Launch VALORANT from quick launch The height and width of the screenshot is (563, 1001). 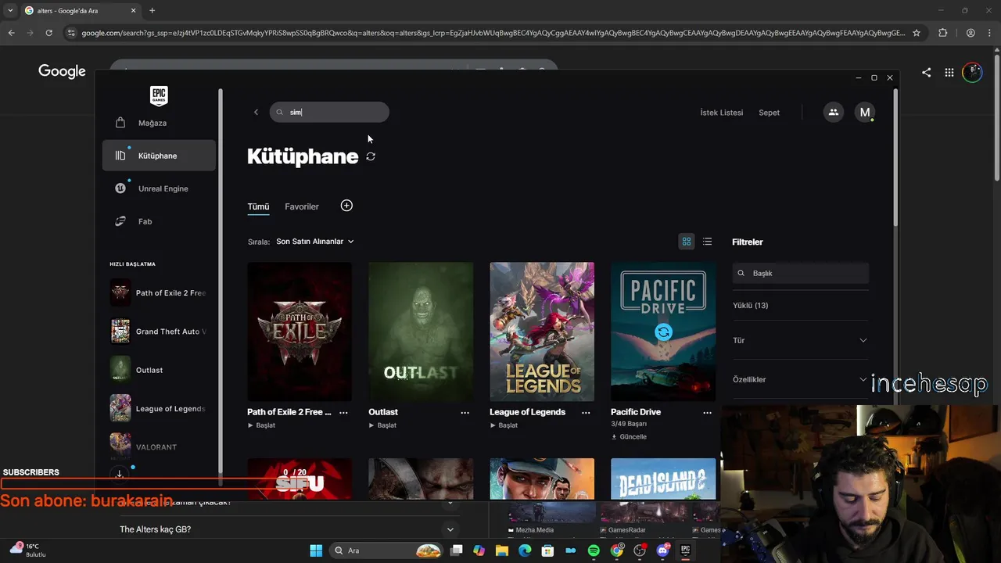pyautogui.click(x=159, y=446)
